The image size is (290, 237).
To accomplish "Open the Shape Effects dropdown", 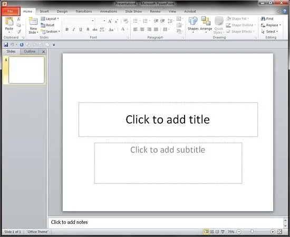I will coord(240,32).
